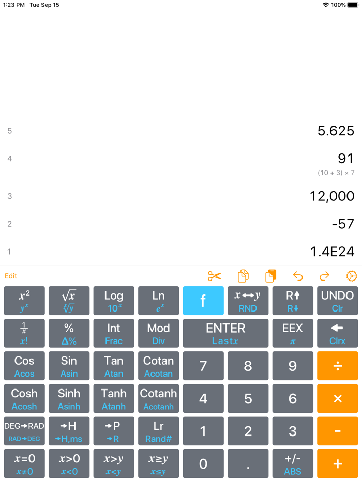362x482 pixels.
Task: Undo the last calculation via the undo arrow
Action: (298, 276)
